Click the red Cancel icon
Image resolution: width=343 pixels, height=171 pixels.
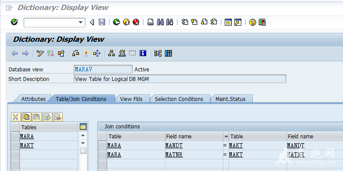point(136,22)
